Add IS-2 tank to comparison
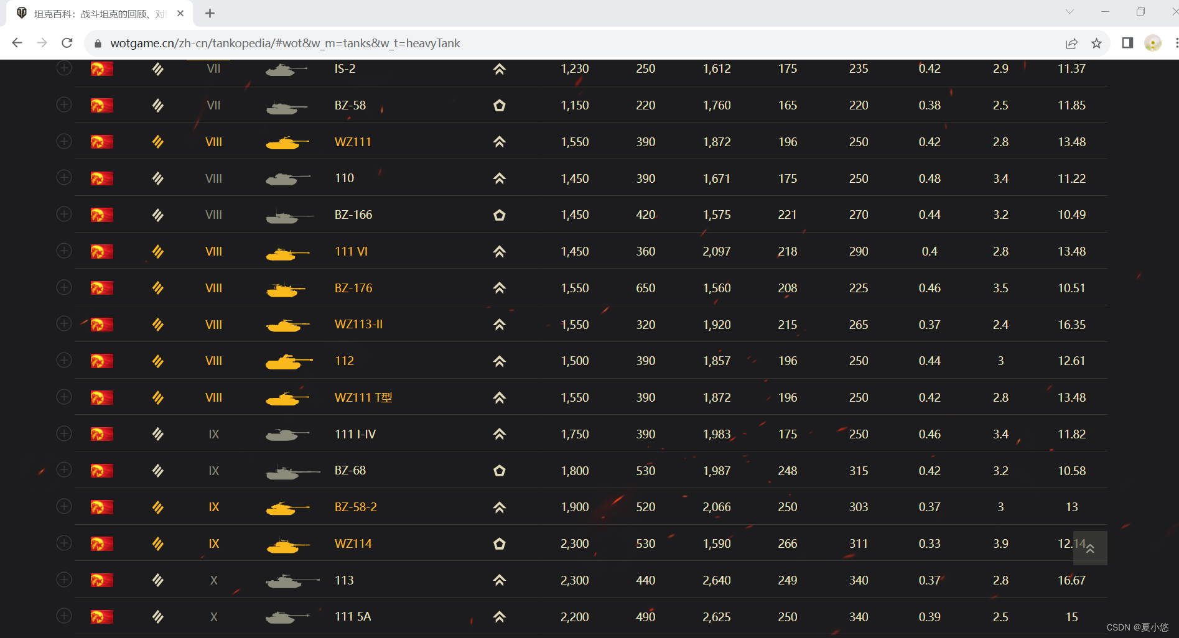Image resolution: width=1179 pixels, height=638 pixels. (x=64, y=68)
